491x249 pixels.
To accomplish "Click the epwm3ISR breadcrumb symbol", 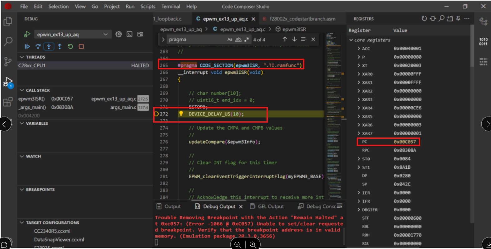I will click(x=291, y=29).
